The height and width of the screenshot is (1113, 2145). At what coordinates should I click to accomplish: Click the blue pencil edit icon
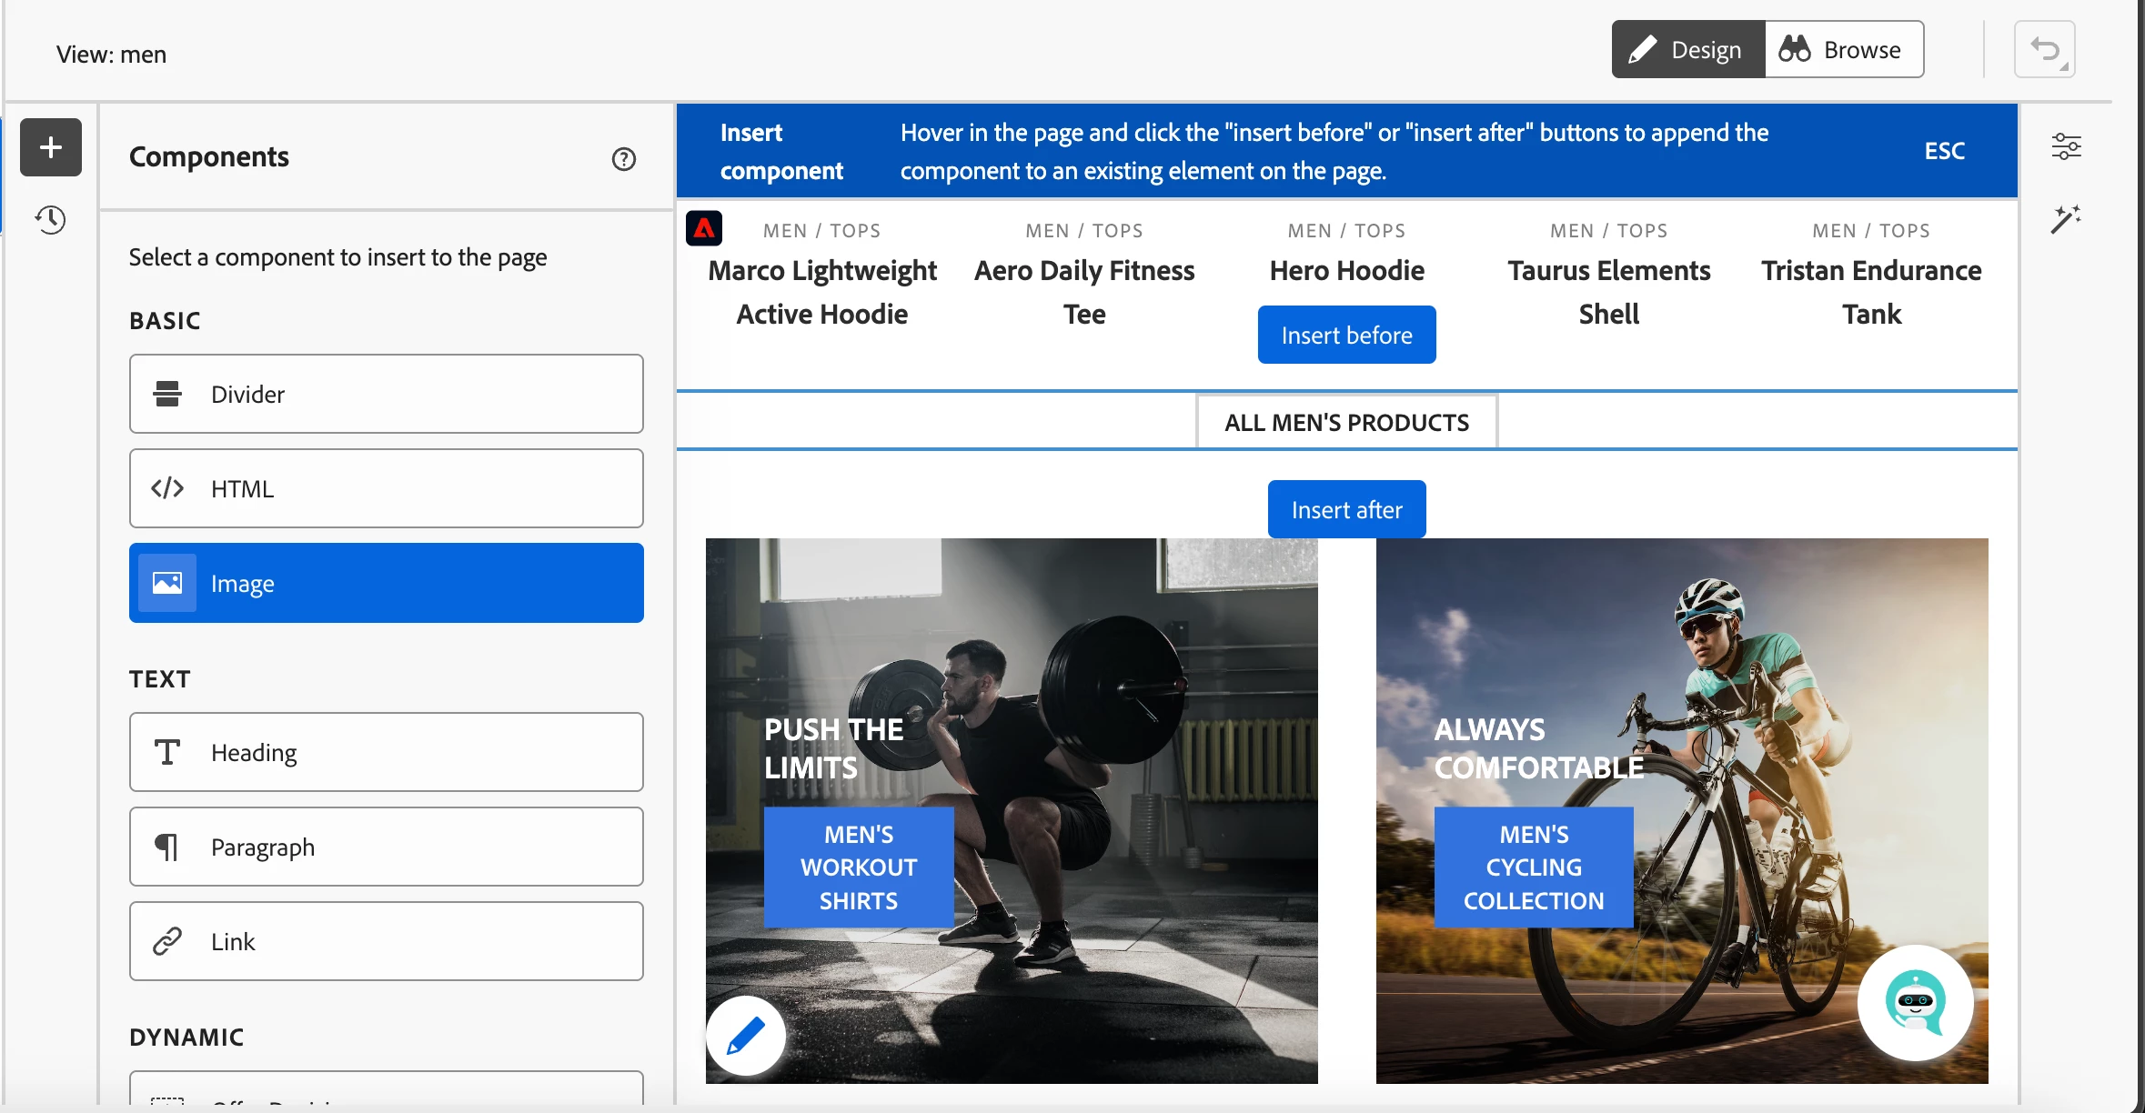[x=745, y=1036]
